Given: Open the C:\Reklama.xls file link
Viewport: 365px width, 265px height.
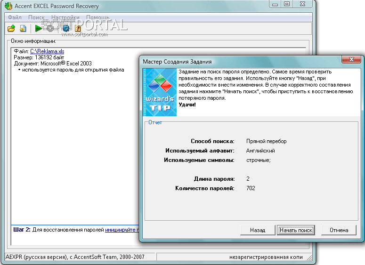Looking at the screenshot, I should [x=47, y=51].
